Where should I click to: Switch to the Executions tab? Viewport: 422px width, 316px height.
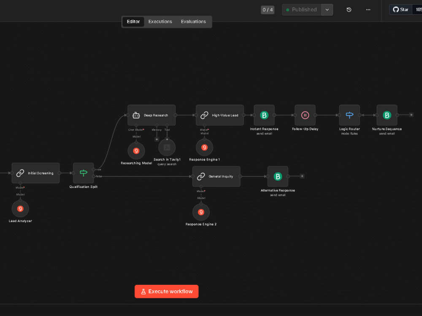160,21
